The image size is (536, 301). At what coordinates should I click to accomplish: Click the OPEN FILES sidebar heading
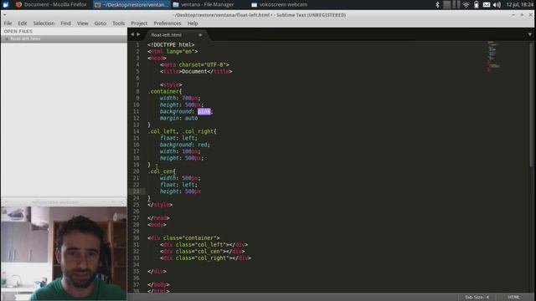[18, 31]
